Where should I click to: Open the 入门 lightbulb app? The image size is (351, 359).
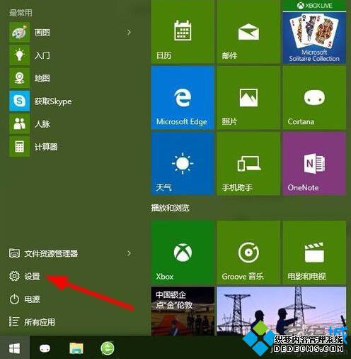coord(19,55)
